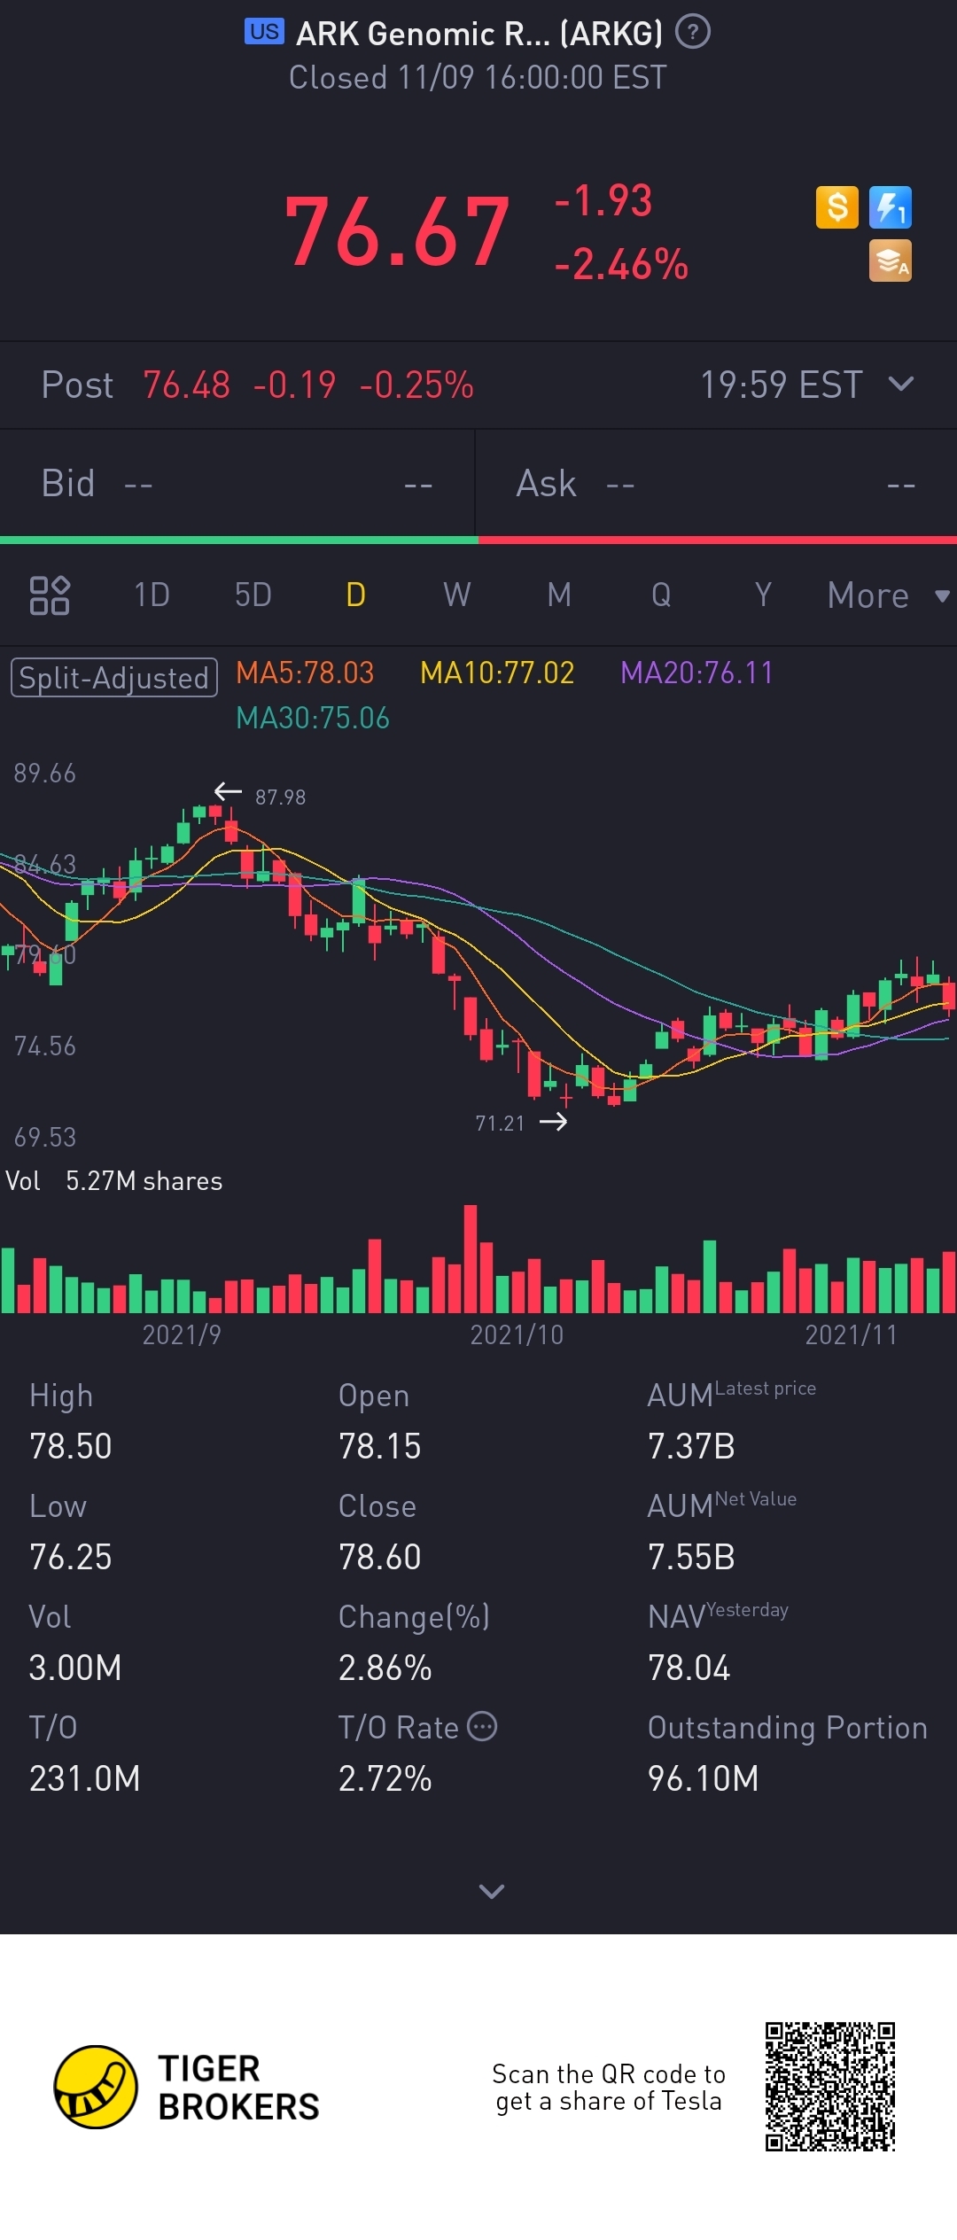Tap the Ask quote cell

(716, 484)
